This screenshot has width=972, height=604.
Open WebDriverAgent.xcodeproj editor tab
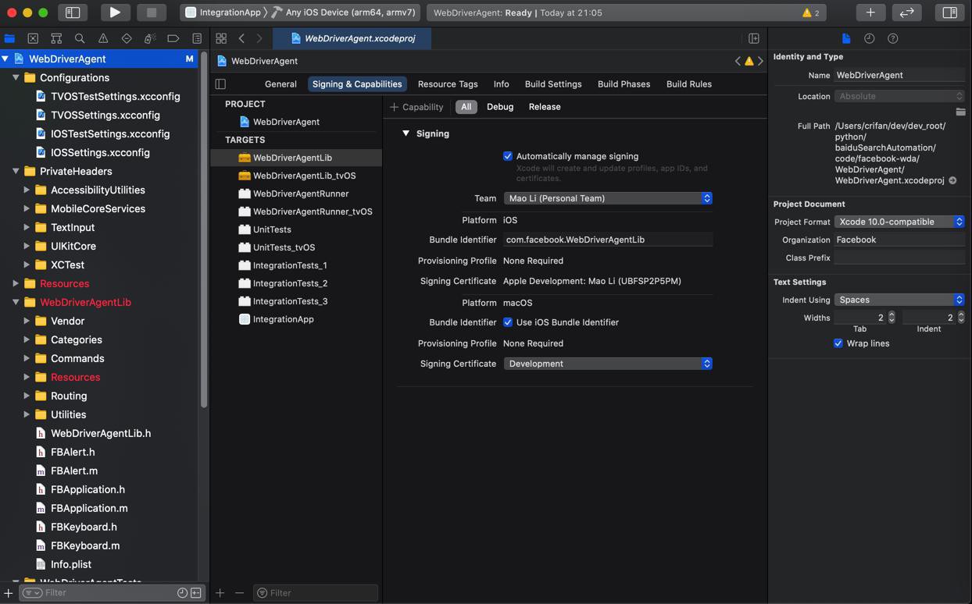(x=353, y=38)
